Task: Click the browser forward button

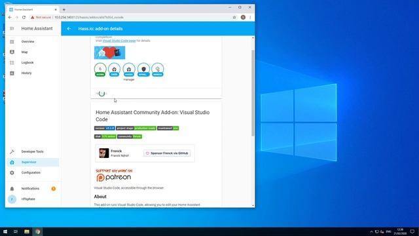Action: pos(16,18)
